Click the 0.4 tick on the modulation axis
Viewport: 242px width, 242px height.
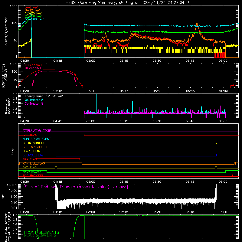[x=15, y=98]
